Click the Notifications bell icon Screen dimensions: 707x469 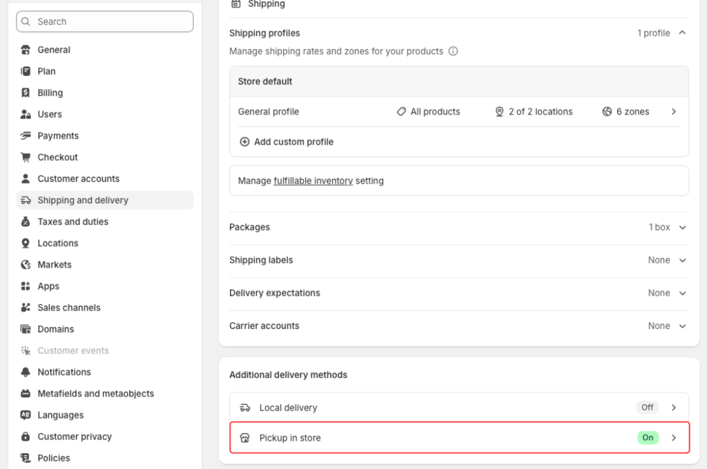(26, 372)
